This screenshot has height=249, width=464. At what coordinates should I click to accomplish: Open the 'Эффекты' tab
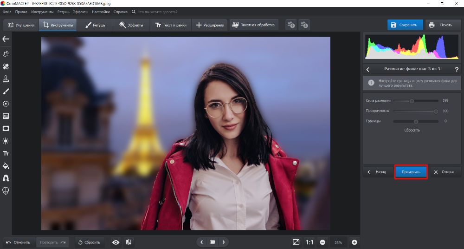tap(131, 25)
